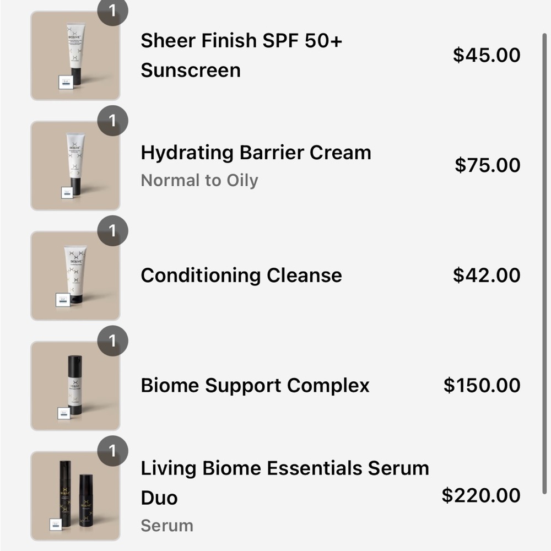551x551 pixels.
Task: Select the Conditioning Cleanse product name
Action: [x=241, y=274]
